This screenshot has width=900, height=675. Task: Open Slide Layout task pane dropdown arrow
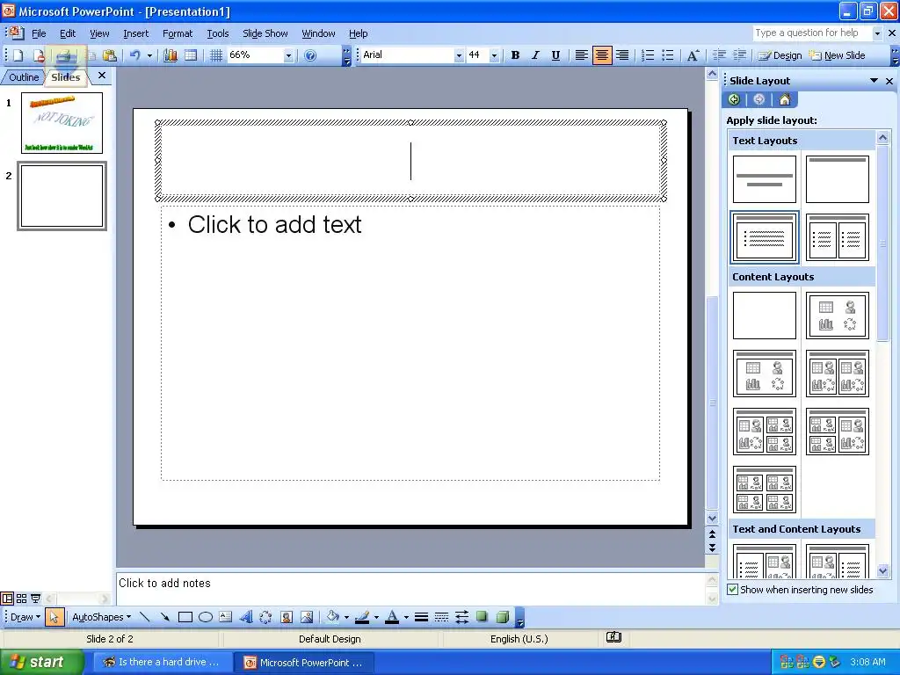875,81
